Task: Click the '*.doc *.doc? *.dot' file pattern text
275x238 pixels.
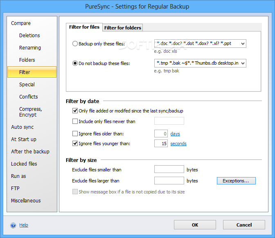Action: 194,43
